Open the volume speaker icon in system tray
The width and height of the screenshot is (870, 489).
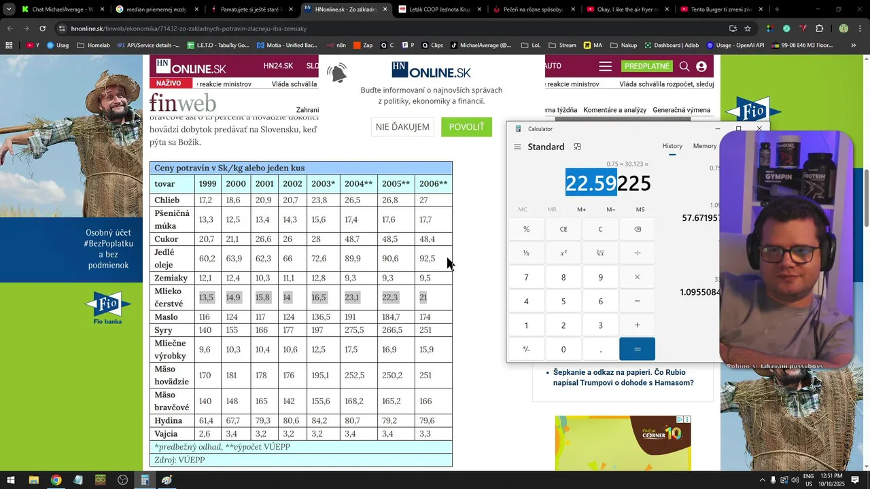[795, 480]
